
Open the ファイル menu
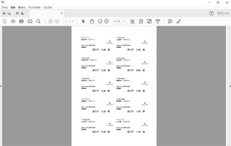tap(4, 8)
